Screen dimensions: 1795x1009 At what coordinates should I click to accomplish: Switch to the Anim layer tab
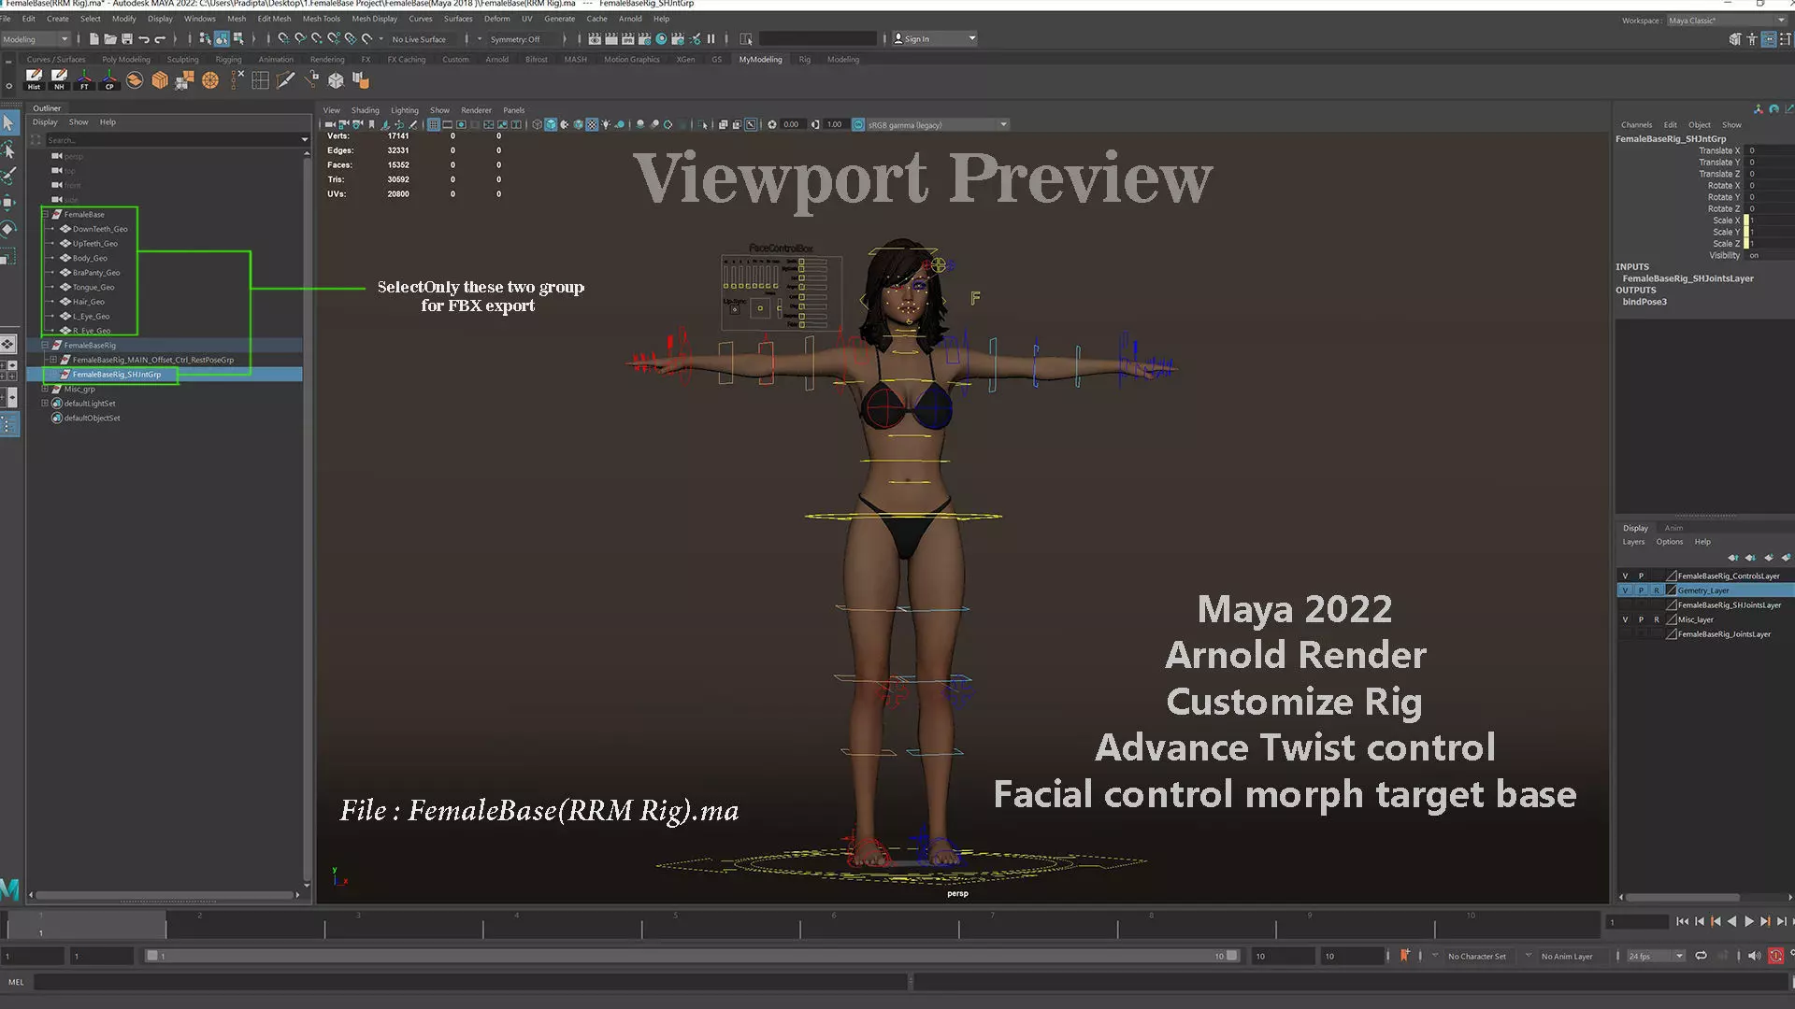[x=1673, y=528]
